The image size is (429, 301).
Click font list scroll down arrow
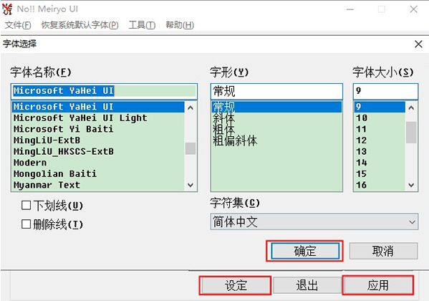point(191,185)
